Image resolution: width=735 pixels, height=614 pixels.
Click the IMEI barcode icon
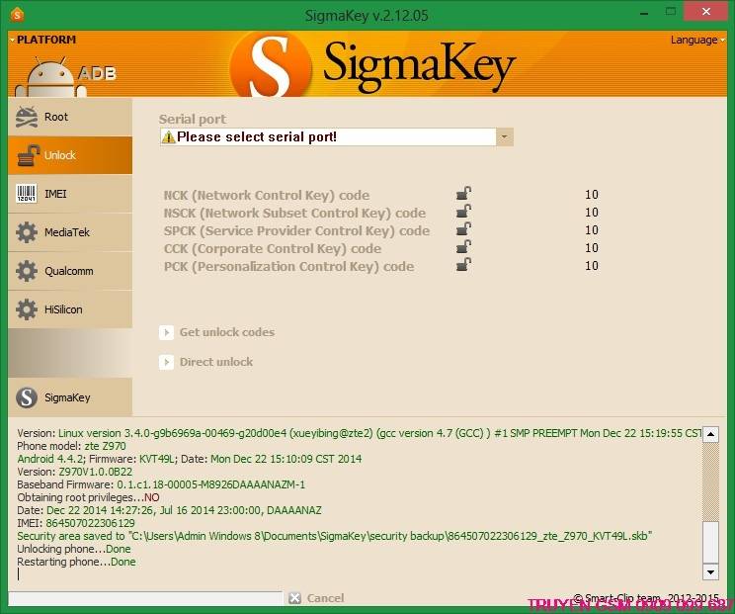[x=27, y=194]
